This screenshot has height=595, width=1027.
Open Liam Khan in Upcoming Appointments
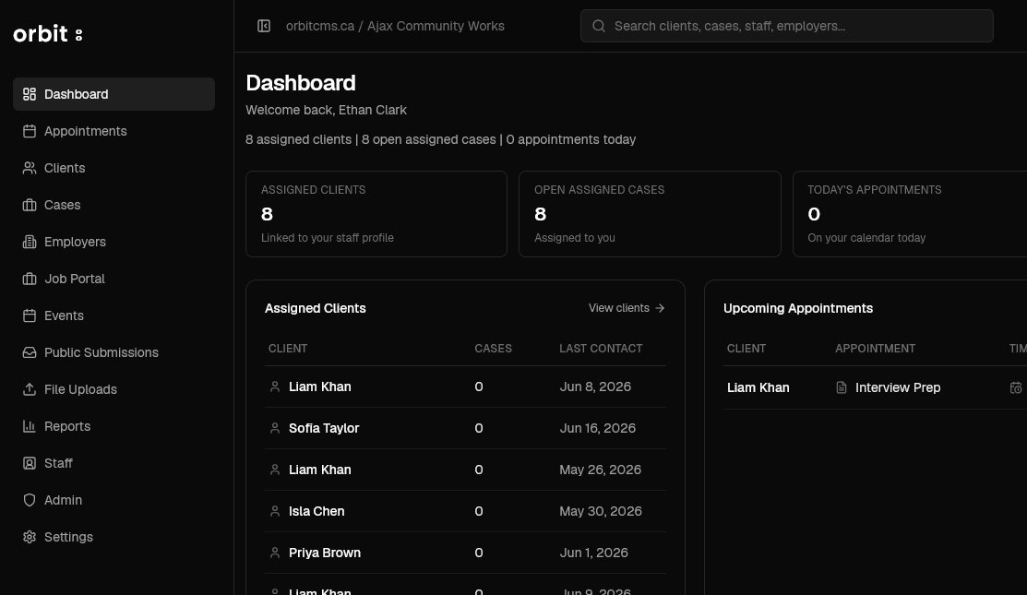758,387
